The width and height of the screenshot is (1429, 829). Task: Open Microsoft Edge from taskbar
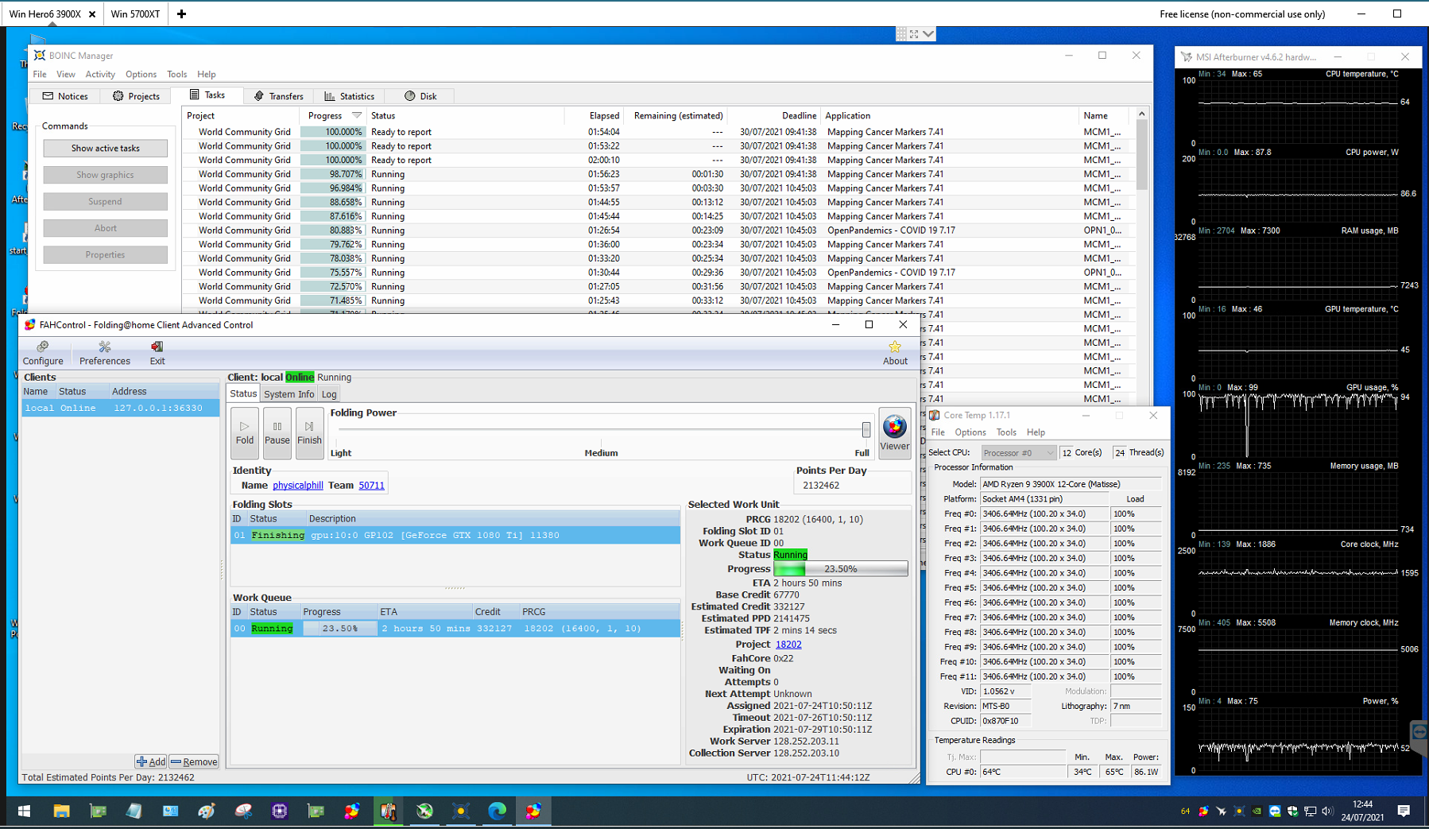pyautogui.click(x=497, y=811)
